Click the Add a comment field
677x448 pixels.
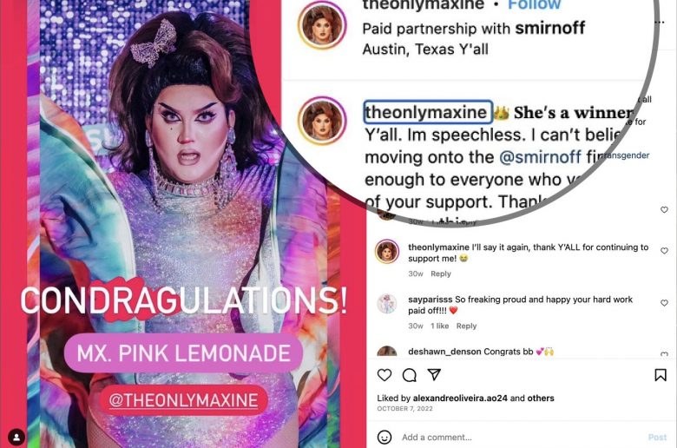[x=518, y=438]
